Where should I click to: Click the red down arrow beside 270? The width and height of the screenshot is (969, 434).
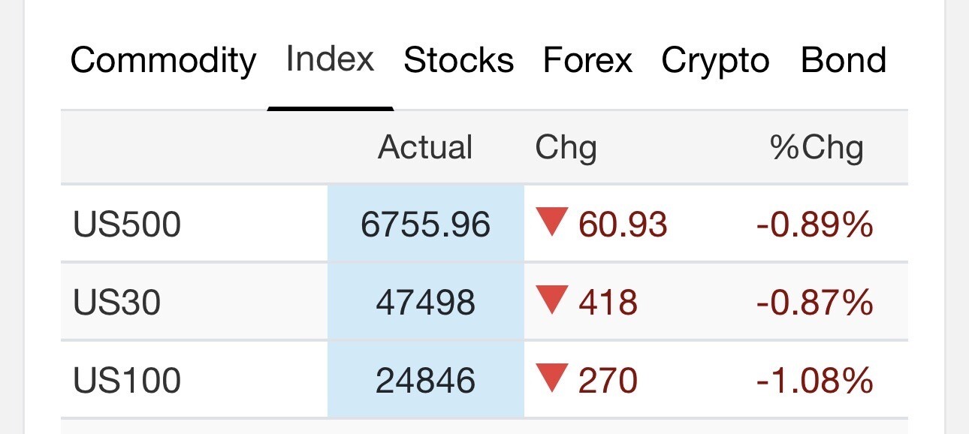point(551,378)
